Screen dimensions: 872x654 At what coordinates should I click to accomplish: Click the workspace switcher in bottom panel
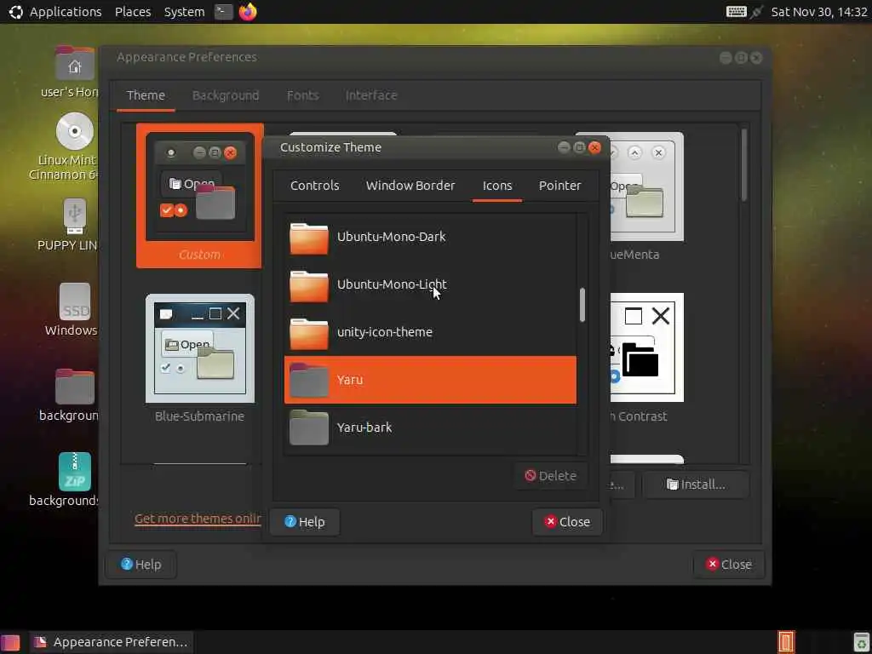pyautogui.click(x=786, y=642)
